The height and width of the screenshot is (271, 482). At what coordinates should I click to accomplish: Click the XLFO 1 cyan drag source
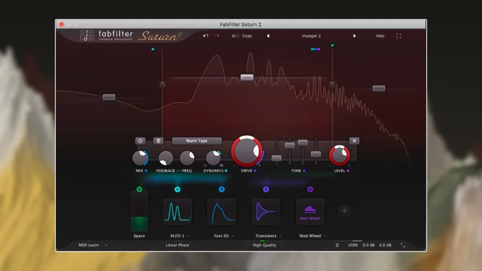[177, 189]
